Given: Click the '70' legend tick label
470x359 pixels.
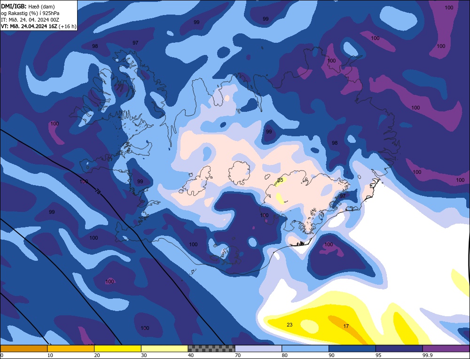Looking at the screenshot, I should point(238,355).
